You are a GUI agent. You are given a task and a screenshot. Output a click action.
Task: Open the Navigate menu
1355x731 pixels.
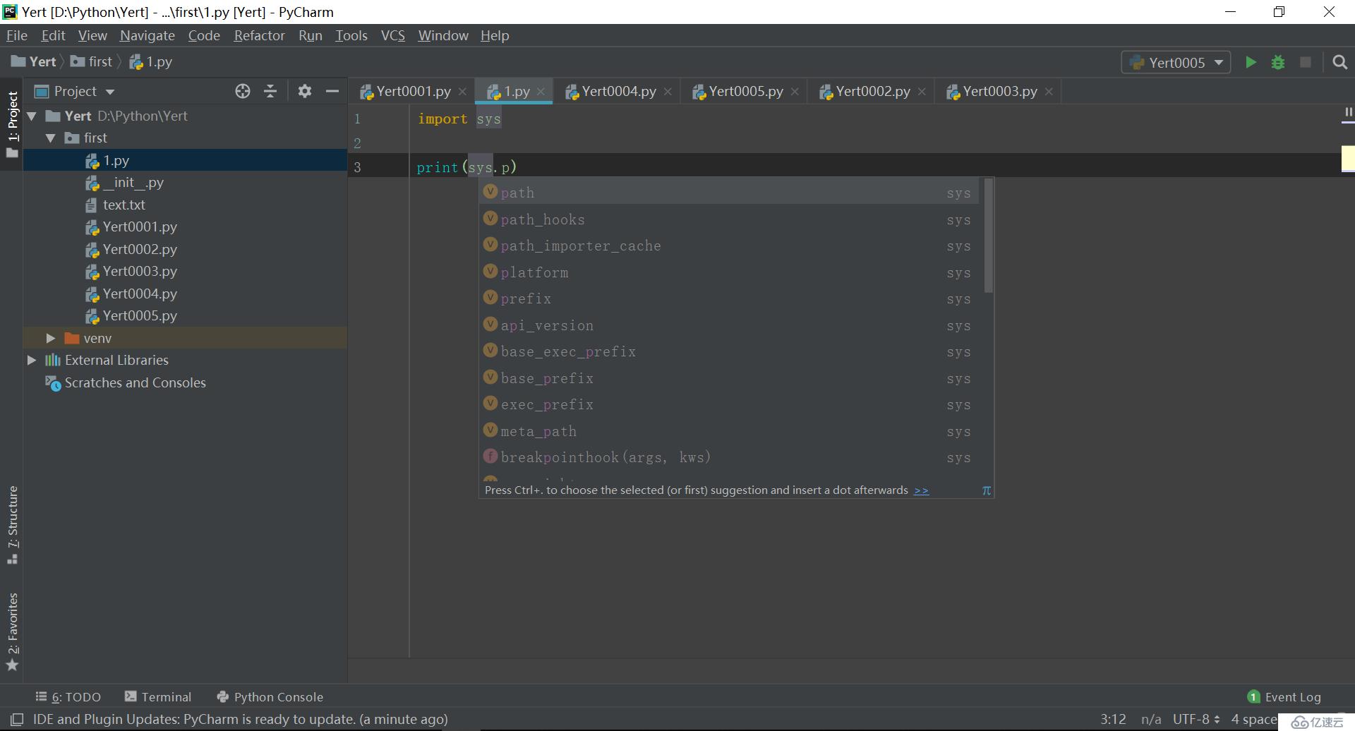coord(147,35)
